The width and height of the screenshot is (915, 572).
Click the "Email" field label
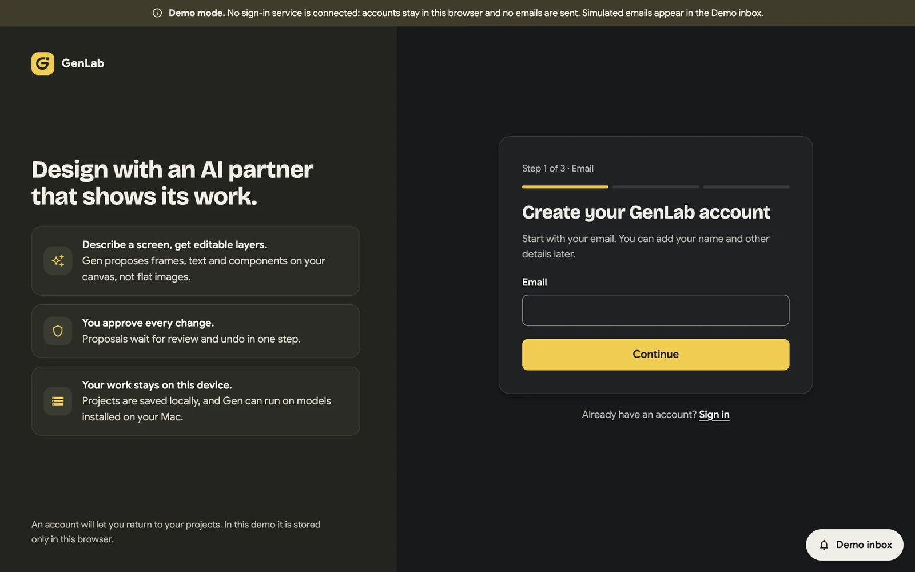pyautogui.click(x=535, y=282)
